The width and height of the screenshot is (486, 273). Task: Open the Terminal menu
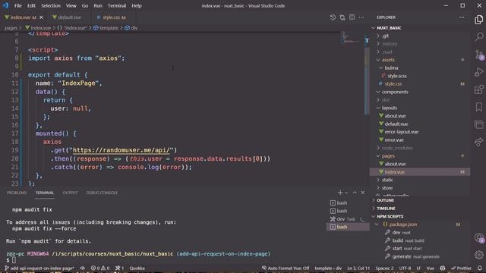117,5
